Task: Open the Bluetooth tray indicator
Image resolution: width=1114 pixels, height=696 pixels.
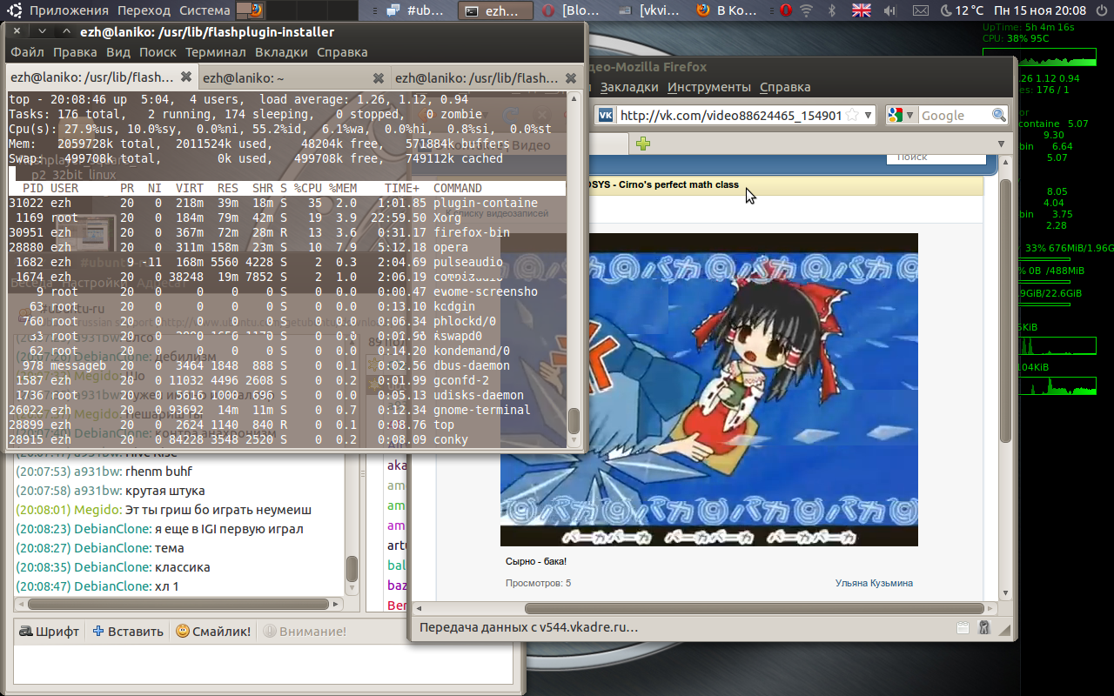Action: click(x=830, y=11)
